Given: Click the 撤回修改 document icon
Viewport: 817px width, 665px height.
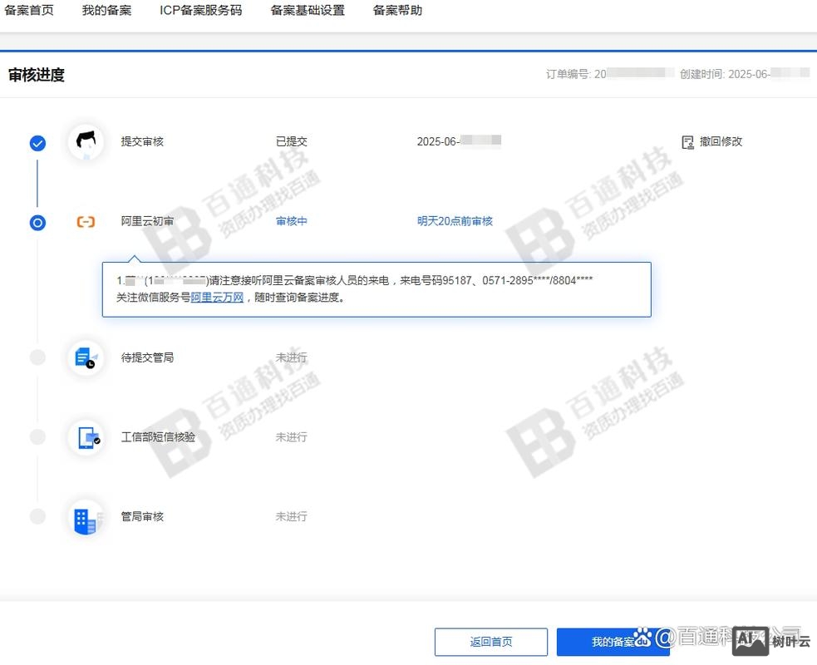Looking at the screenshot, I should [687, 141].
